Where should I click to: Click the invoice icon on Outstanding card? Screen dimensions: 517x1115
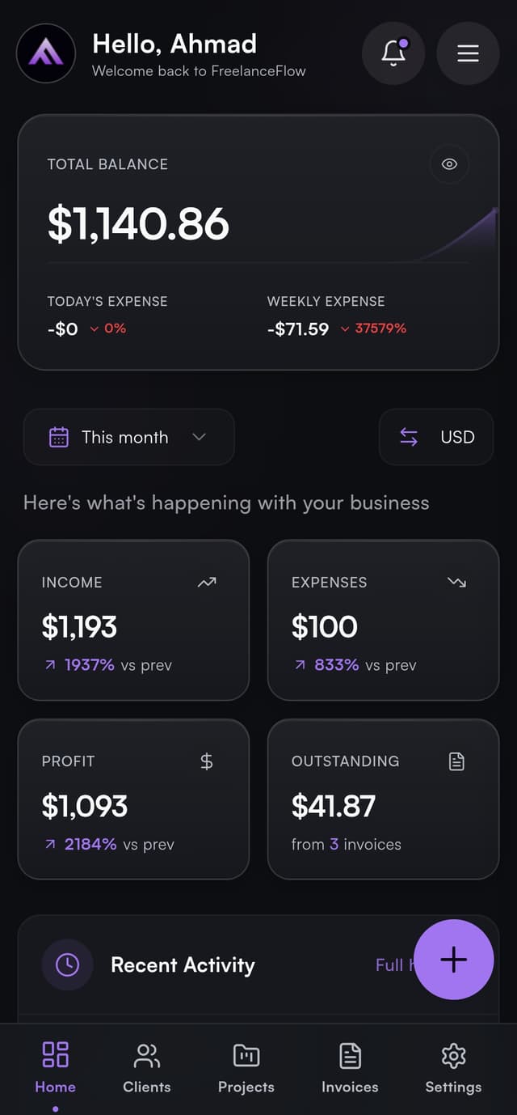pyautogui.click(x=456, y=761)
